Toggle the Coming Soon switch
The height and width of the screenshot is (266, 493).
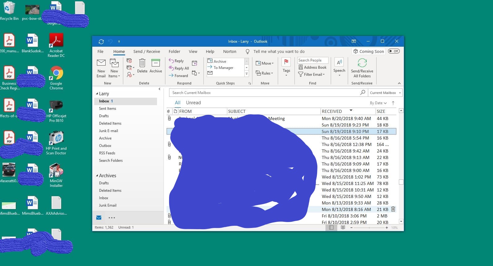pyautogui.click(x=394, y=51)
